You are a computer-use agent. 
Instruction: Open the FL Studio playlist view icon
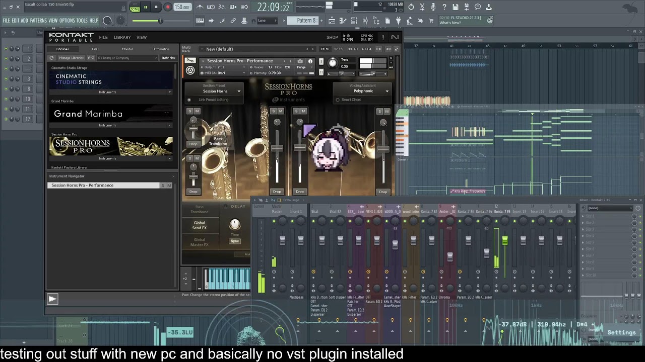pos(332,21)
